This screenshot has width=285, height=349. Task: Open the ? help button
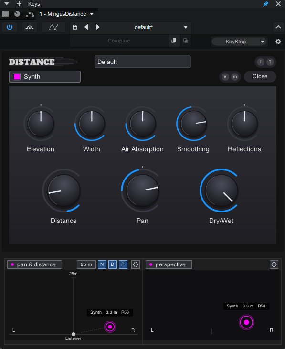[x=270, y=62]
